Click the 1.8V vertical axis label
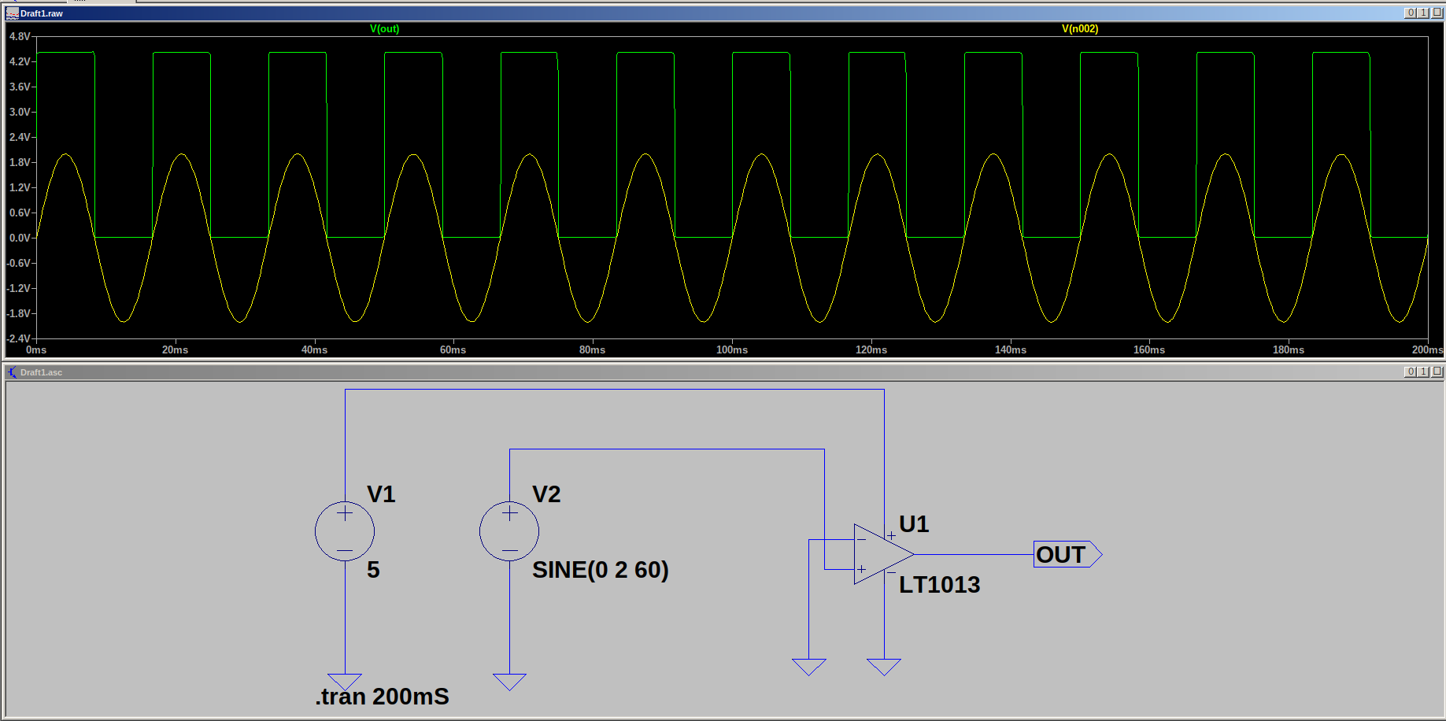 coord(20,162)
